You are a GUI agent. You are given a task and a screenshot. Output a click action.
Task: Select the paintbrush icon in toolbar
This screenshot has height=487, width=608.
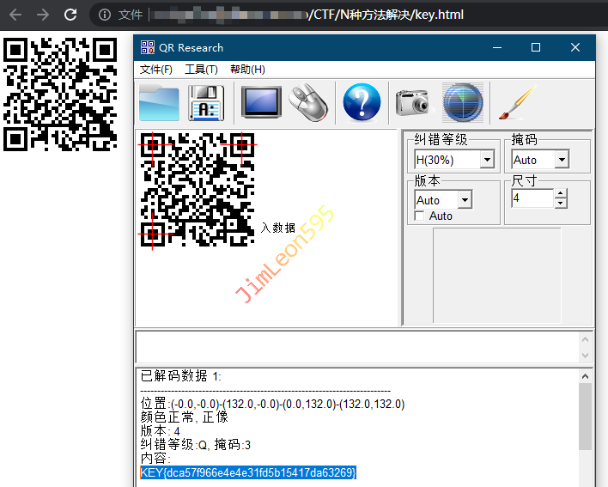click(514, 104)
